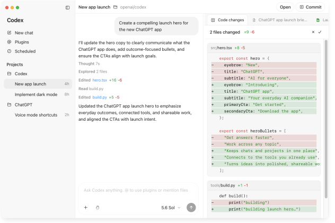This screenshot has width=335, height=223.
Task: Select the ChatGPT project row
Action: pos(38,105)
